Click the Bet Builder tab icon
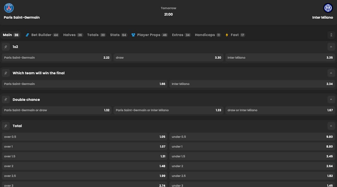Viewport: 337px width, 187px height. pos(27,35)
